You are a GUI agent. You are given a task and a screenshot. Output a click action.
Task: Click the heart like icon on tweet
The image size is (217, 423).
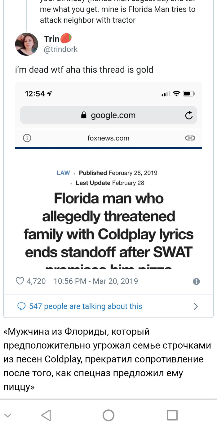pos(20,281)
